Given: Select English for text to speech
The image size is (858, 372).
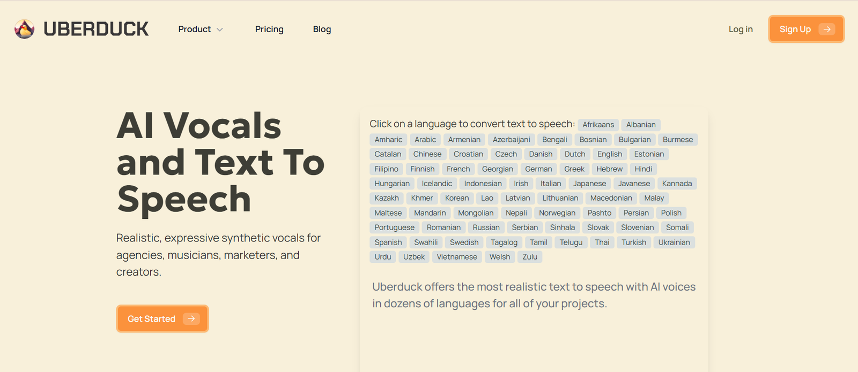Looking at the screenshot, I should tap(610, 154).
